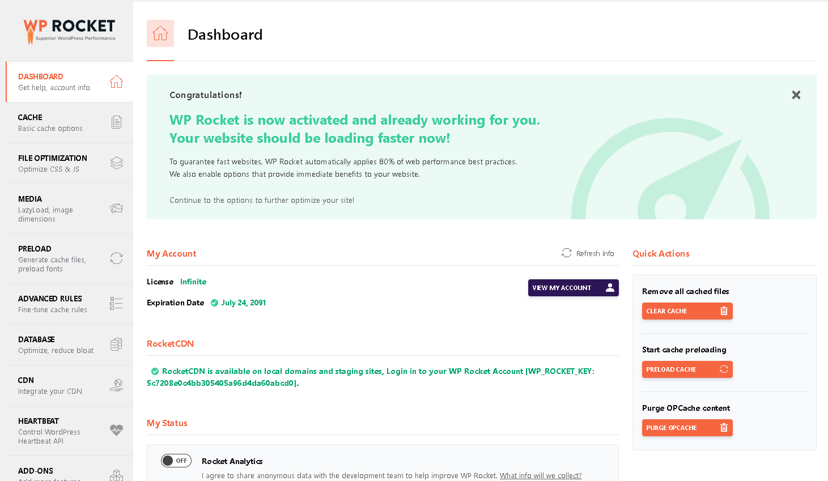The height and width of the screenshot is (481, 828).
Task: Click the Advanced Rules list icon
Action: (116, 304)
